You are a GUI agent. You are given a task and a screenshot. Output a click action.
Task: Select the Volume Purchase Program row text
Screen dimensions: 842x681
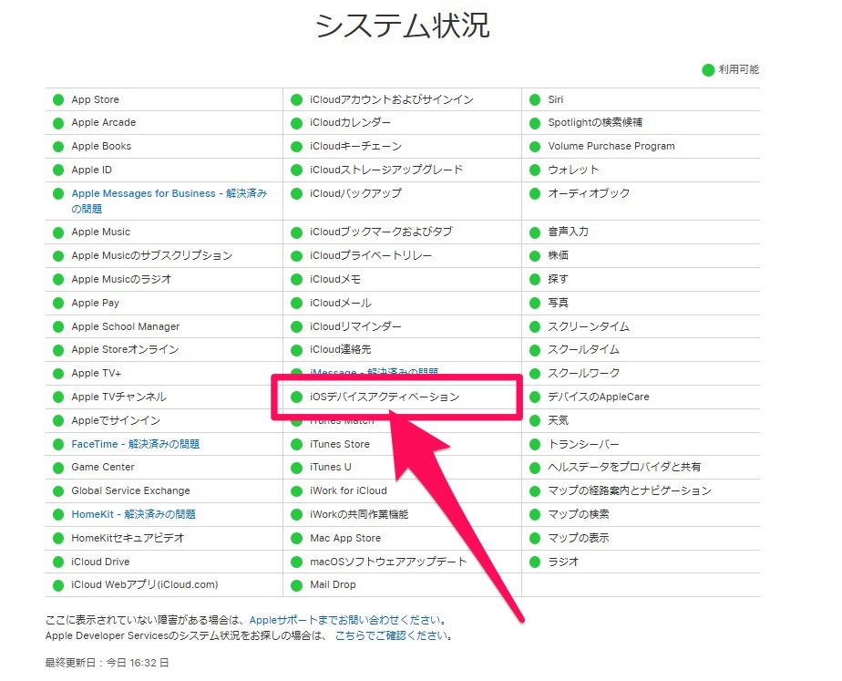point(611,146)
